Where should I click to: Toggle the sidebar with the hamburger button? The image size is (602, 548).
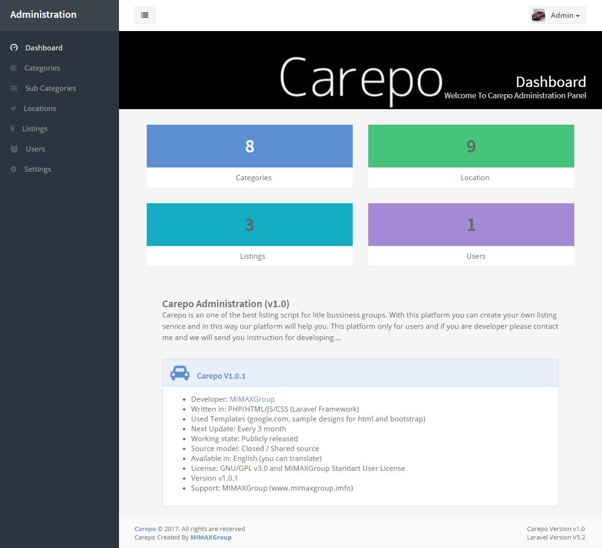click(x=145, y=15)
